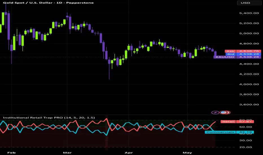263x155 pixels.
Task: Click the 4,800.00 price scale label
Action: coord(249,44)
